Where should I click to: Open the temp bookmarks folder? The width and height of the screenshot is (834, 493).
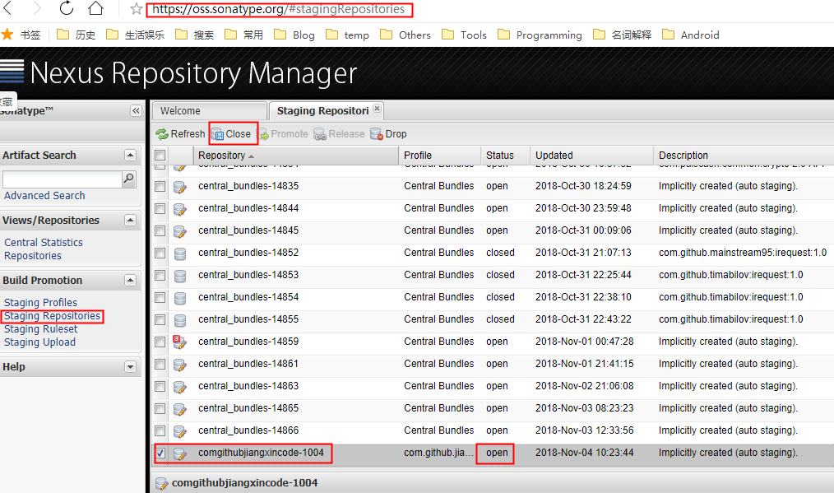[x=347, y=35]
